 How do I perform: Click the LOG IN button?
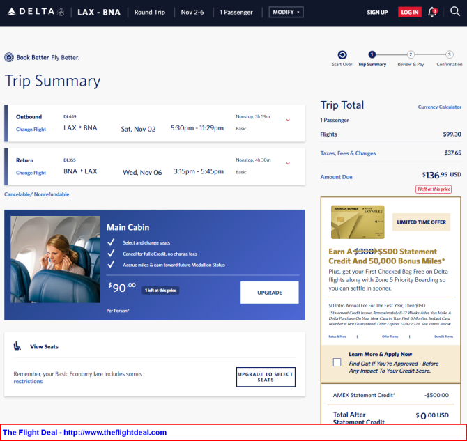pyautogui.click(x=410, y=13)
